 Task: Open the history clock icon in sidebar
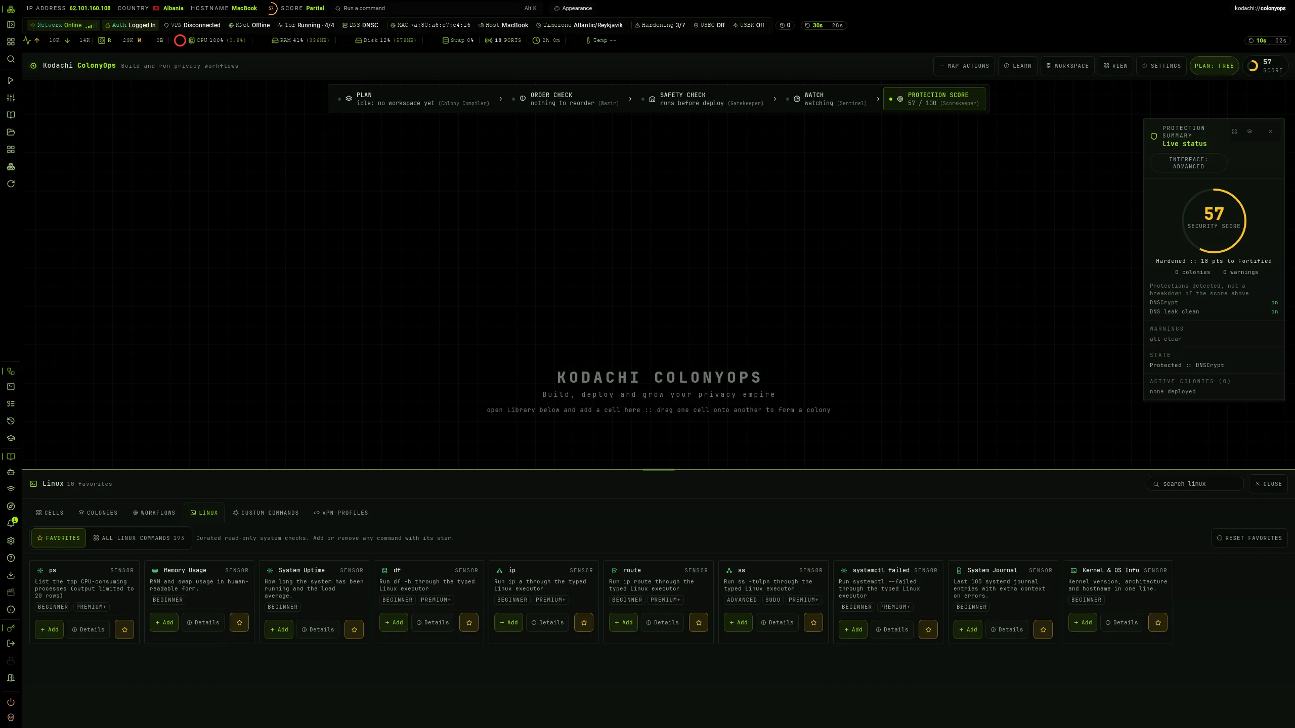pyautogui.click(x=11, y=421)
